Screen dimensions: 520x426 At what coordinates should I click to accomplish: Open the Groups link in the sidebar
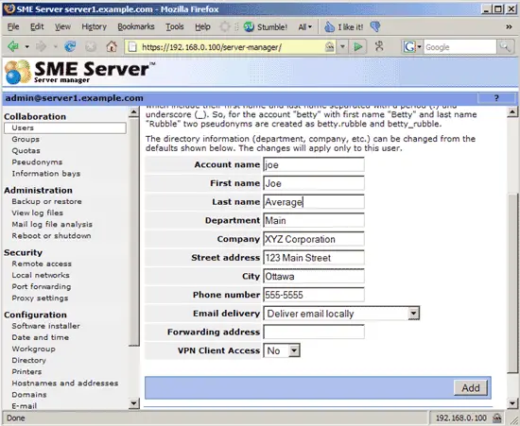26,139
